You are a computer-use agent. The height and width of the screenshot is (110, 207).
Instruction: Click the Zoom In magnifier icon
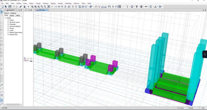42,7
